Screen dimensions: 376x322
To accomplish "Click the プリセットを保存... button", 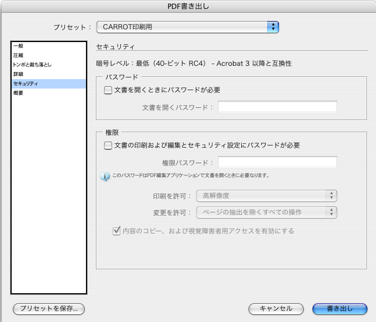I will tap(49, 309).
